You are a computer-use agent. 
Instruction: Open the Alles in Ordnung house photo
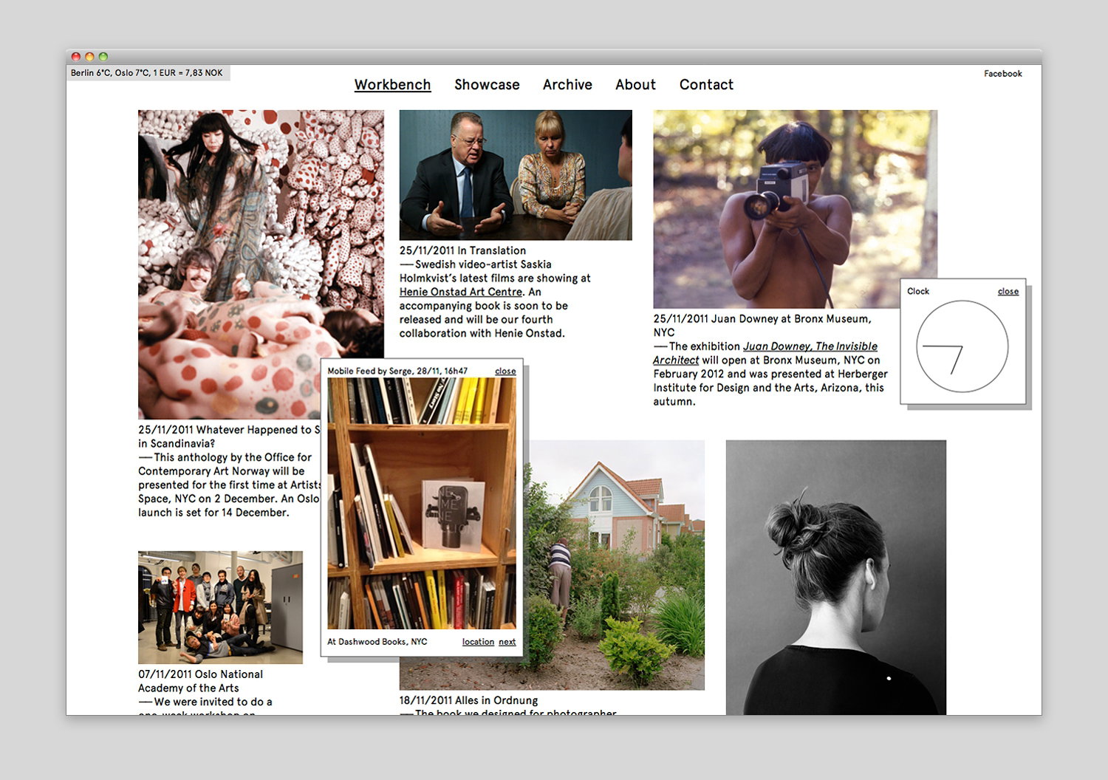(x=613, y=565)
